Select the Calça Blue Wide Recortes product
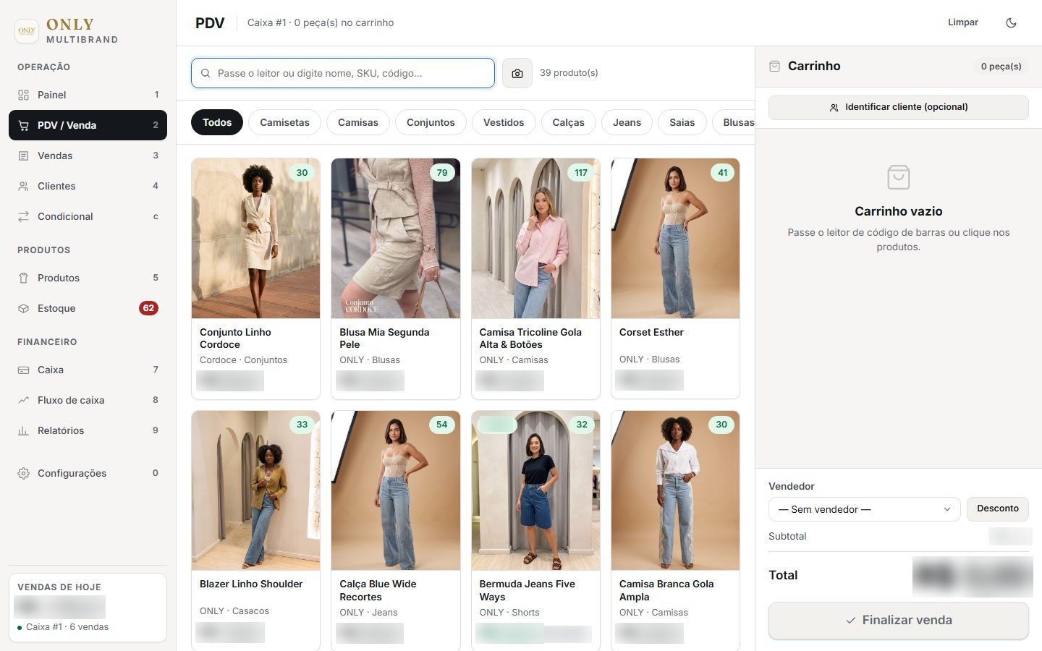 (395, 530)
